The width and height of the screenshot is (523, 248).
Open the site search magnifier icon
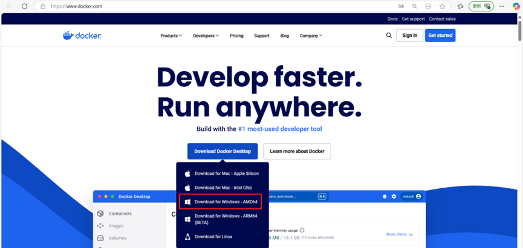(x=389, y=35)
